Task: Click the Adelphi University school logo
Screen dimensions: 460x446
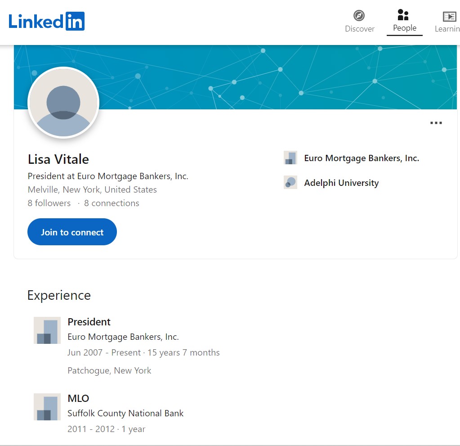Action: (x=290, y=182)
